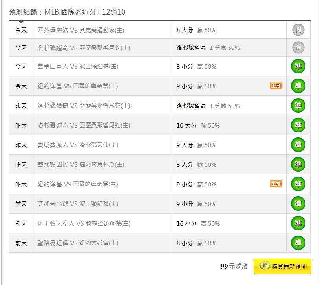Click green 準 icon in 舊金山巨人 row
This screenshot has width=320, height=285.
point(298,66)
